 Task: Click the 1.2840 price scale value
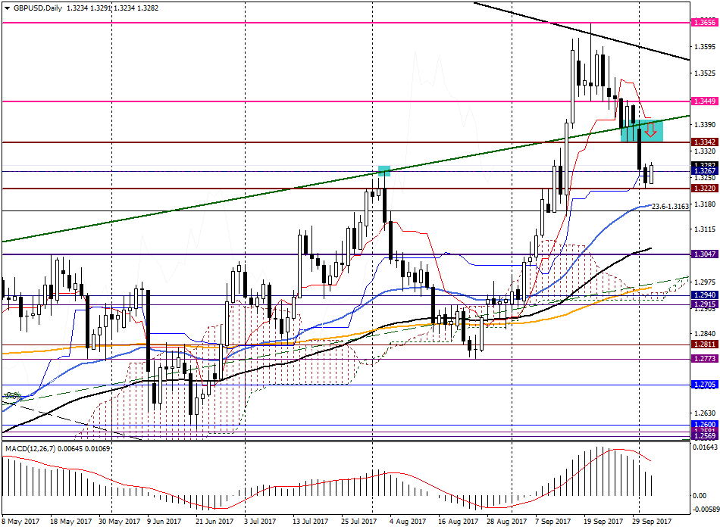pyautogui.click(x=704, y=334)
